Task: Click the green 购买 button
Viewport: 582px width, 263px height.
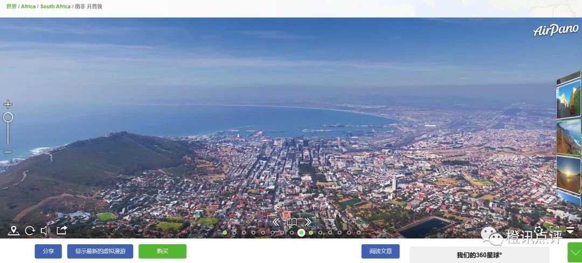Action: [x=163, y=251]
